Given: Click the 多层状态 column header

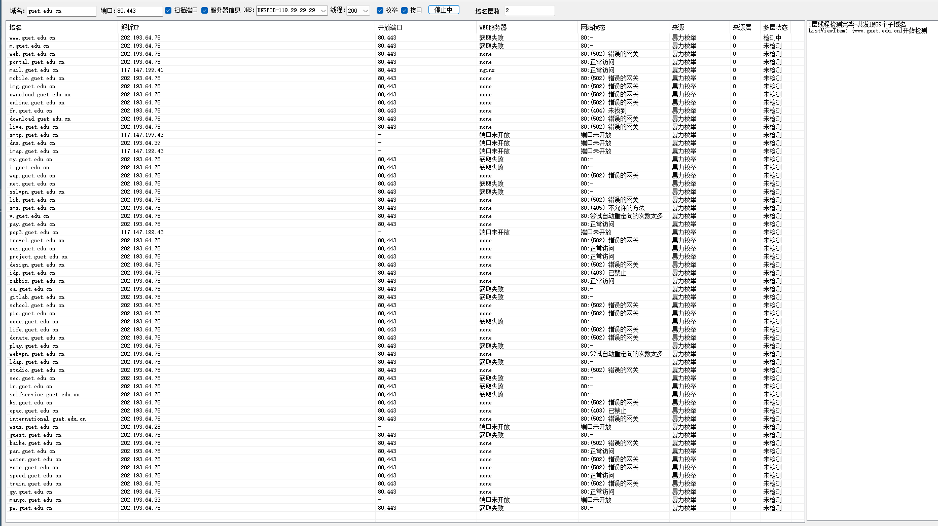Looking at the screenshot, I should coord(775,27).
